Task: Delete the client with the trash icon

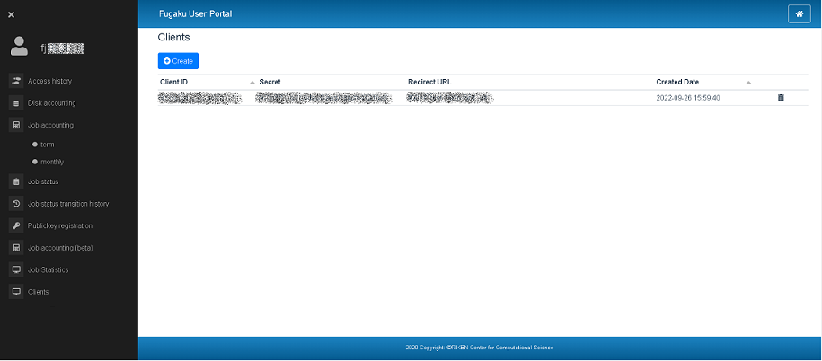Action: pos(780,97)
